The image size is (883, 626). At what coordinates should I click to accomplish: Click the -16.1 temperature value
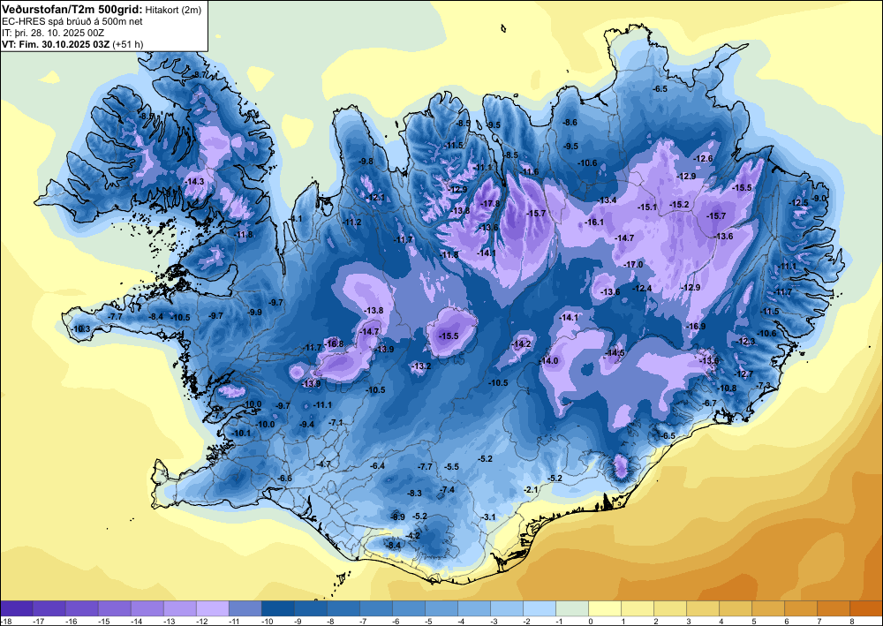pyautogui.click(x=594, y=222)
